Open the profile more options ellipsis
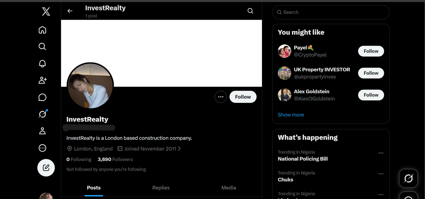 coord(221,97)
